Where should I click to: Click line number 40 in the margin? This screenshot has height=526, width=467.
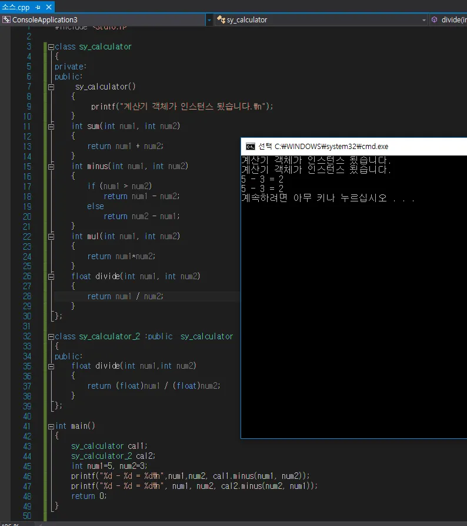(27, 416)
